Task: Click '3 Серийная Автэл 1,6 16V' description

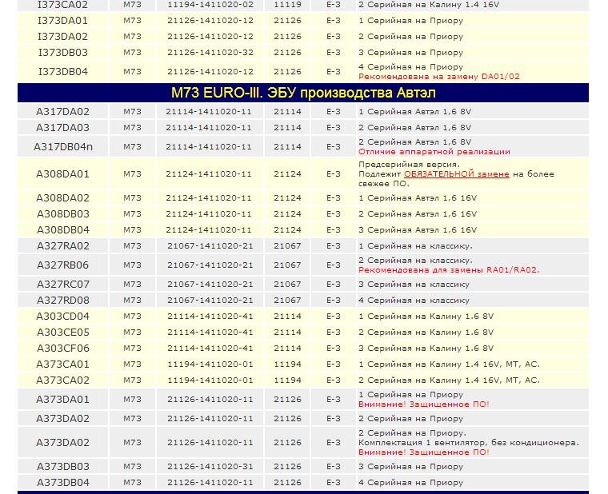Action: pos(418,229)
